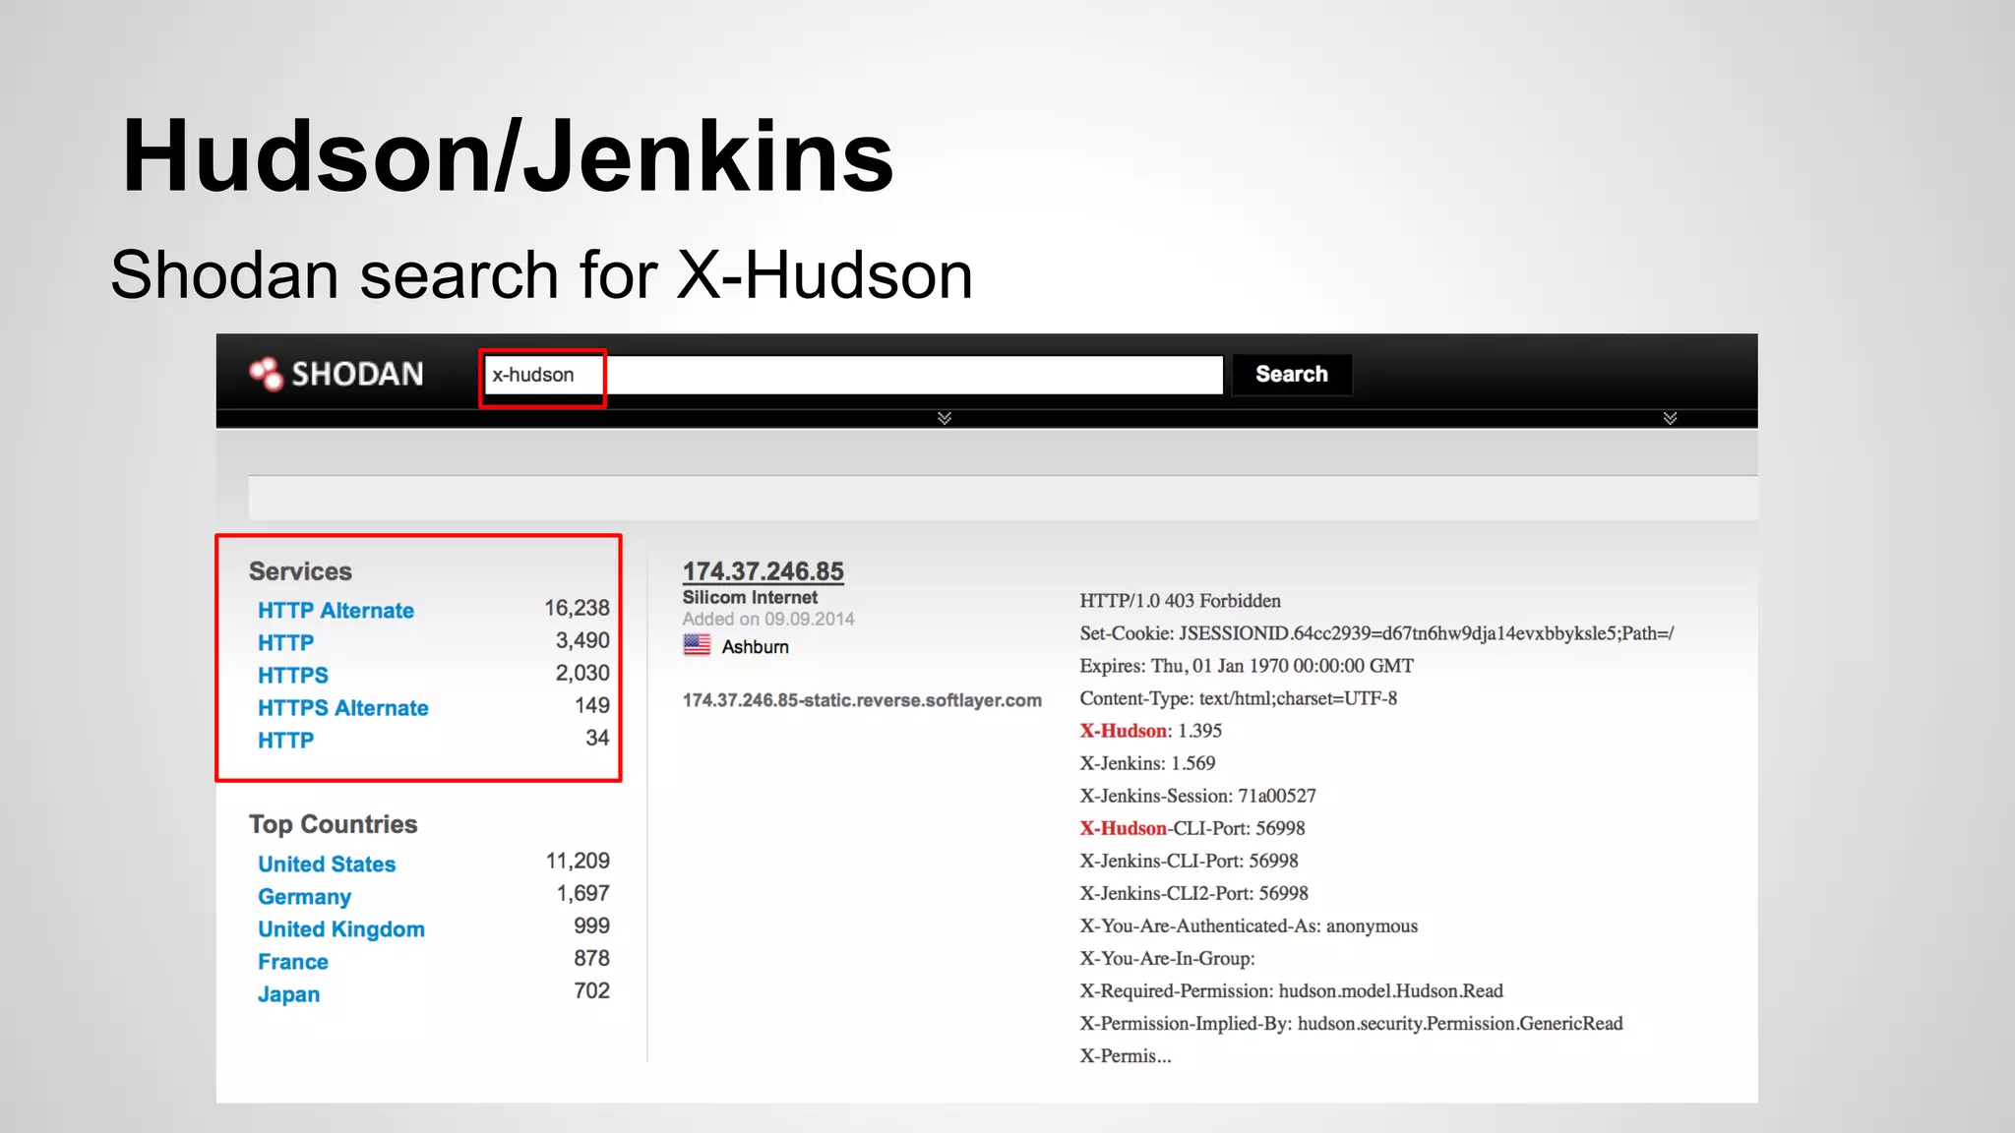Click the Ashburn city label
The height and width of the screenshot is (1133, 2015).
[756, 646]
